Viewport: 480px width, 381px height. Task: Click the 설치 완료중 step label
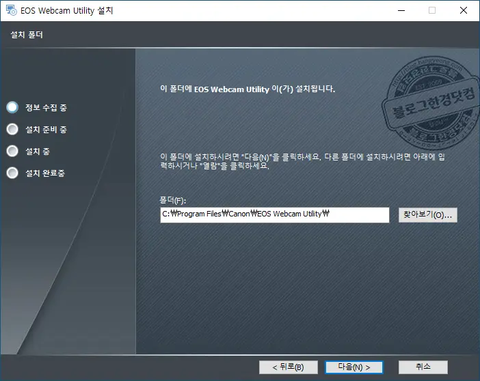pos(45,173)
